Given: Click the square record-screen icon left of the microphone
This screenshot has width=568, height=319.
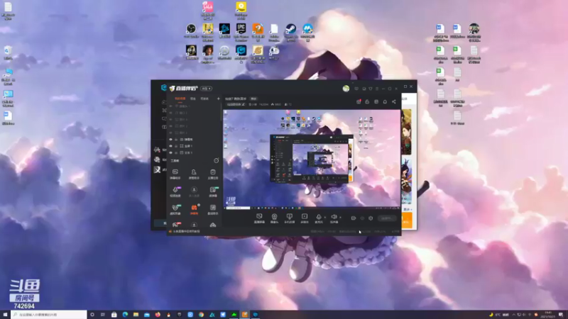Looking at the screenshot, I should pyautogui.click(x=305, y=217).
